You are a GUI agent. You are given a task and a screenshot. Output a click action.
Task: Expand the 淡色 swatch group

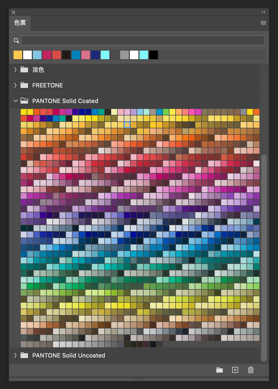tap(15, 70)
